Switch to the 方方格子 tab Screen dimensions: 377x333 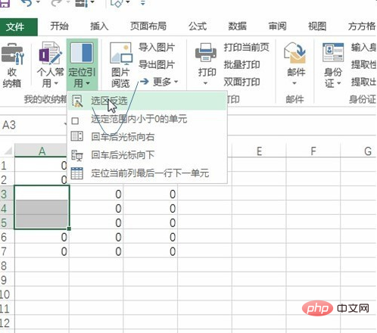click(x=362, y=26)
